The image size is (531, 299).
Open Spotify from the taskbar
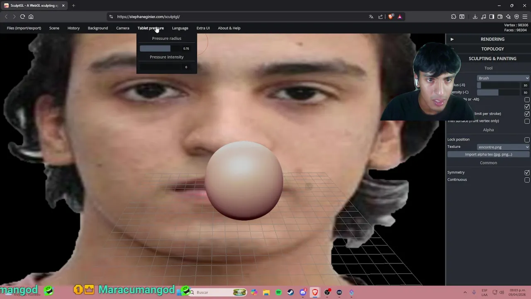(x=278, y=292)
